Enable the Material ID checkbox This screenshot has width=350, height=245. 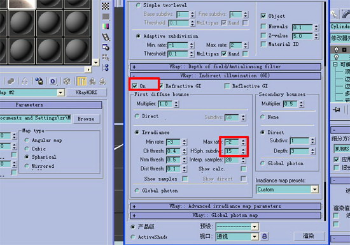coord(263,44)
